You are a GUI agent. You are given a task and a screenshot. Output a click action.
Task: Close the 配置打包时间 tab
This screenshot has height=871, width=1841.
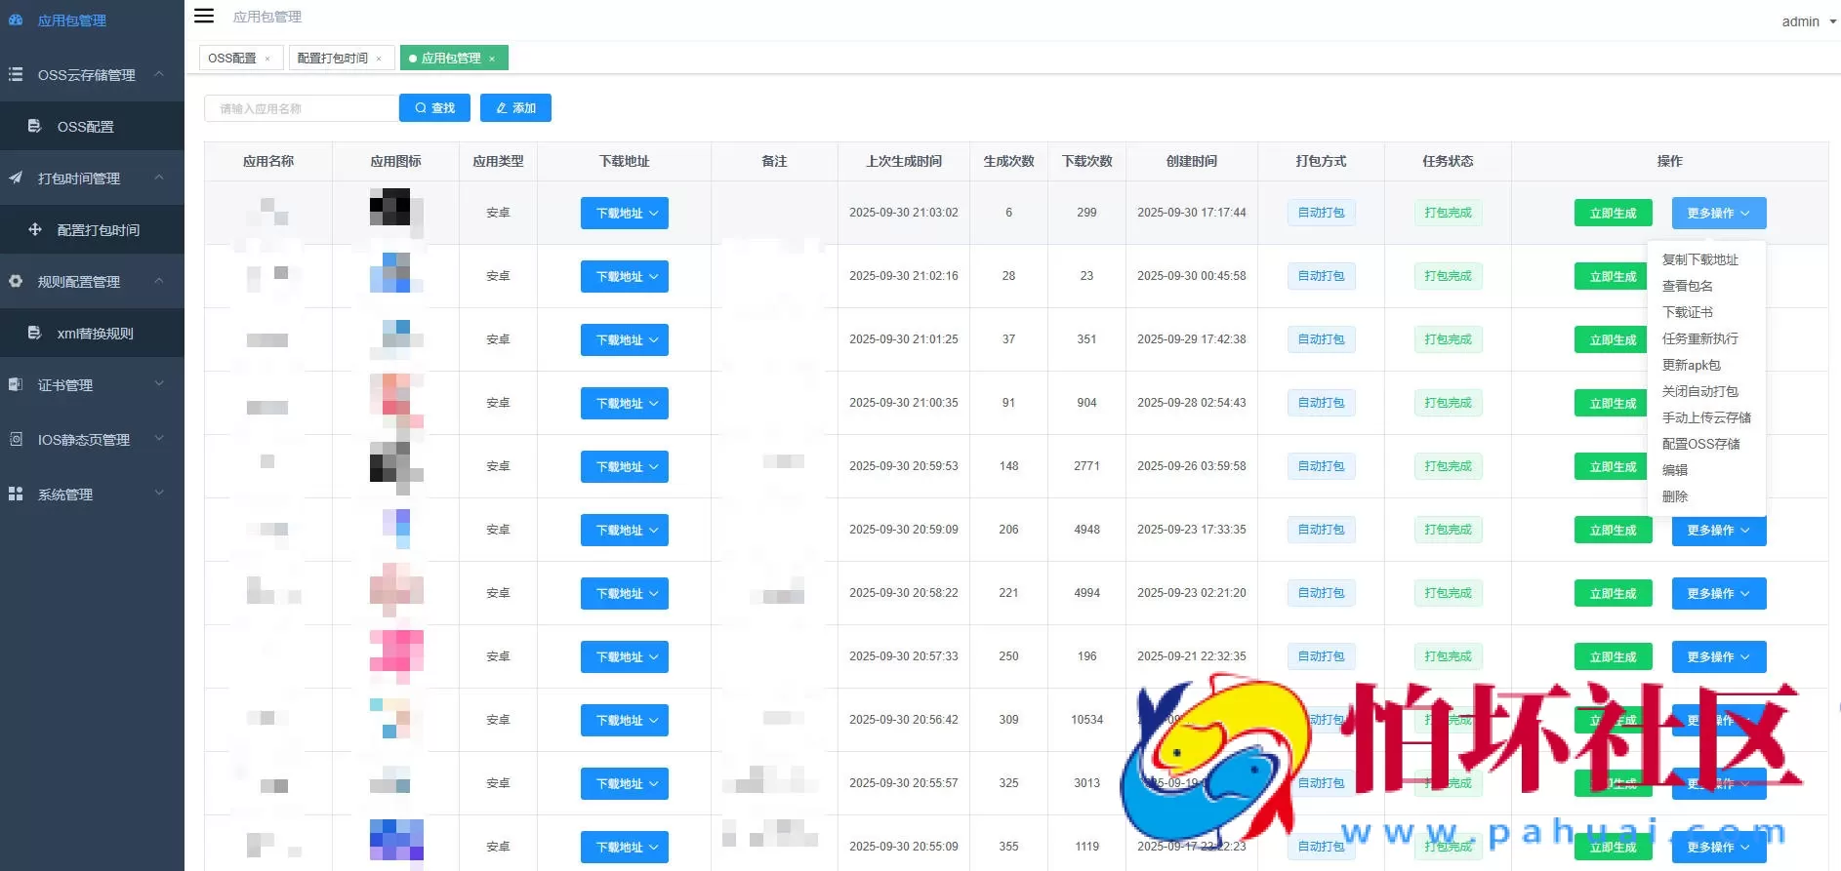[x=379, y=59]
